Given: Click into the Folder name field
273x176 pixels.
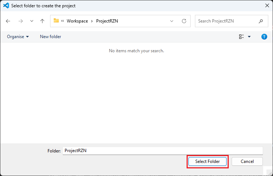Looking at the screenshot, I should click(x=163, y=151).
